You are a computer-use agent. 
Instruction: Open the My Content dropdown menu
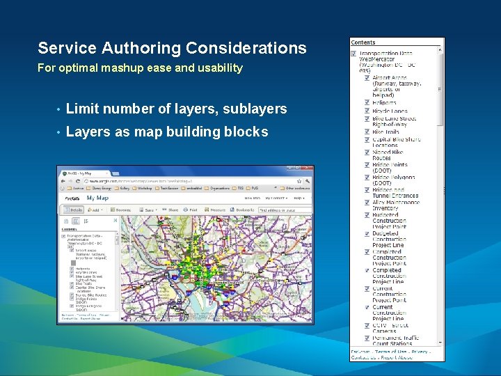click(x=276, y=198)
